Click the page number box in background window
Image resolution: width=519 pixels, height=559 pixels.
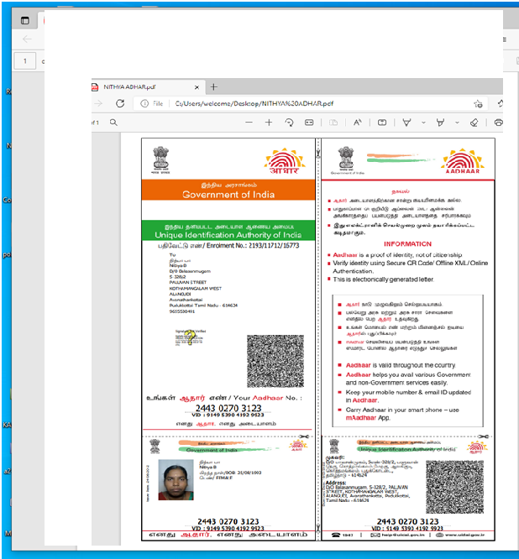(25, 61)
